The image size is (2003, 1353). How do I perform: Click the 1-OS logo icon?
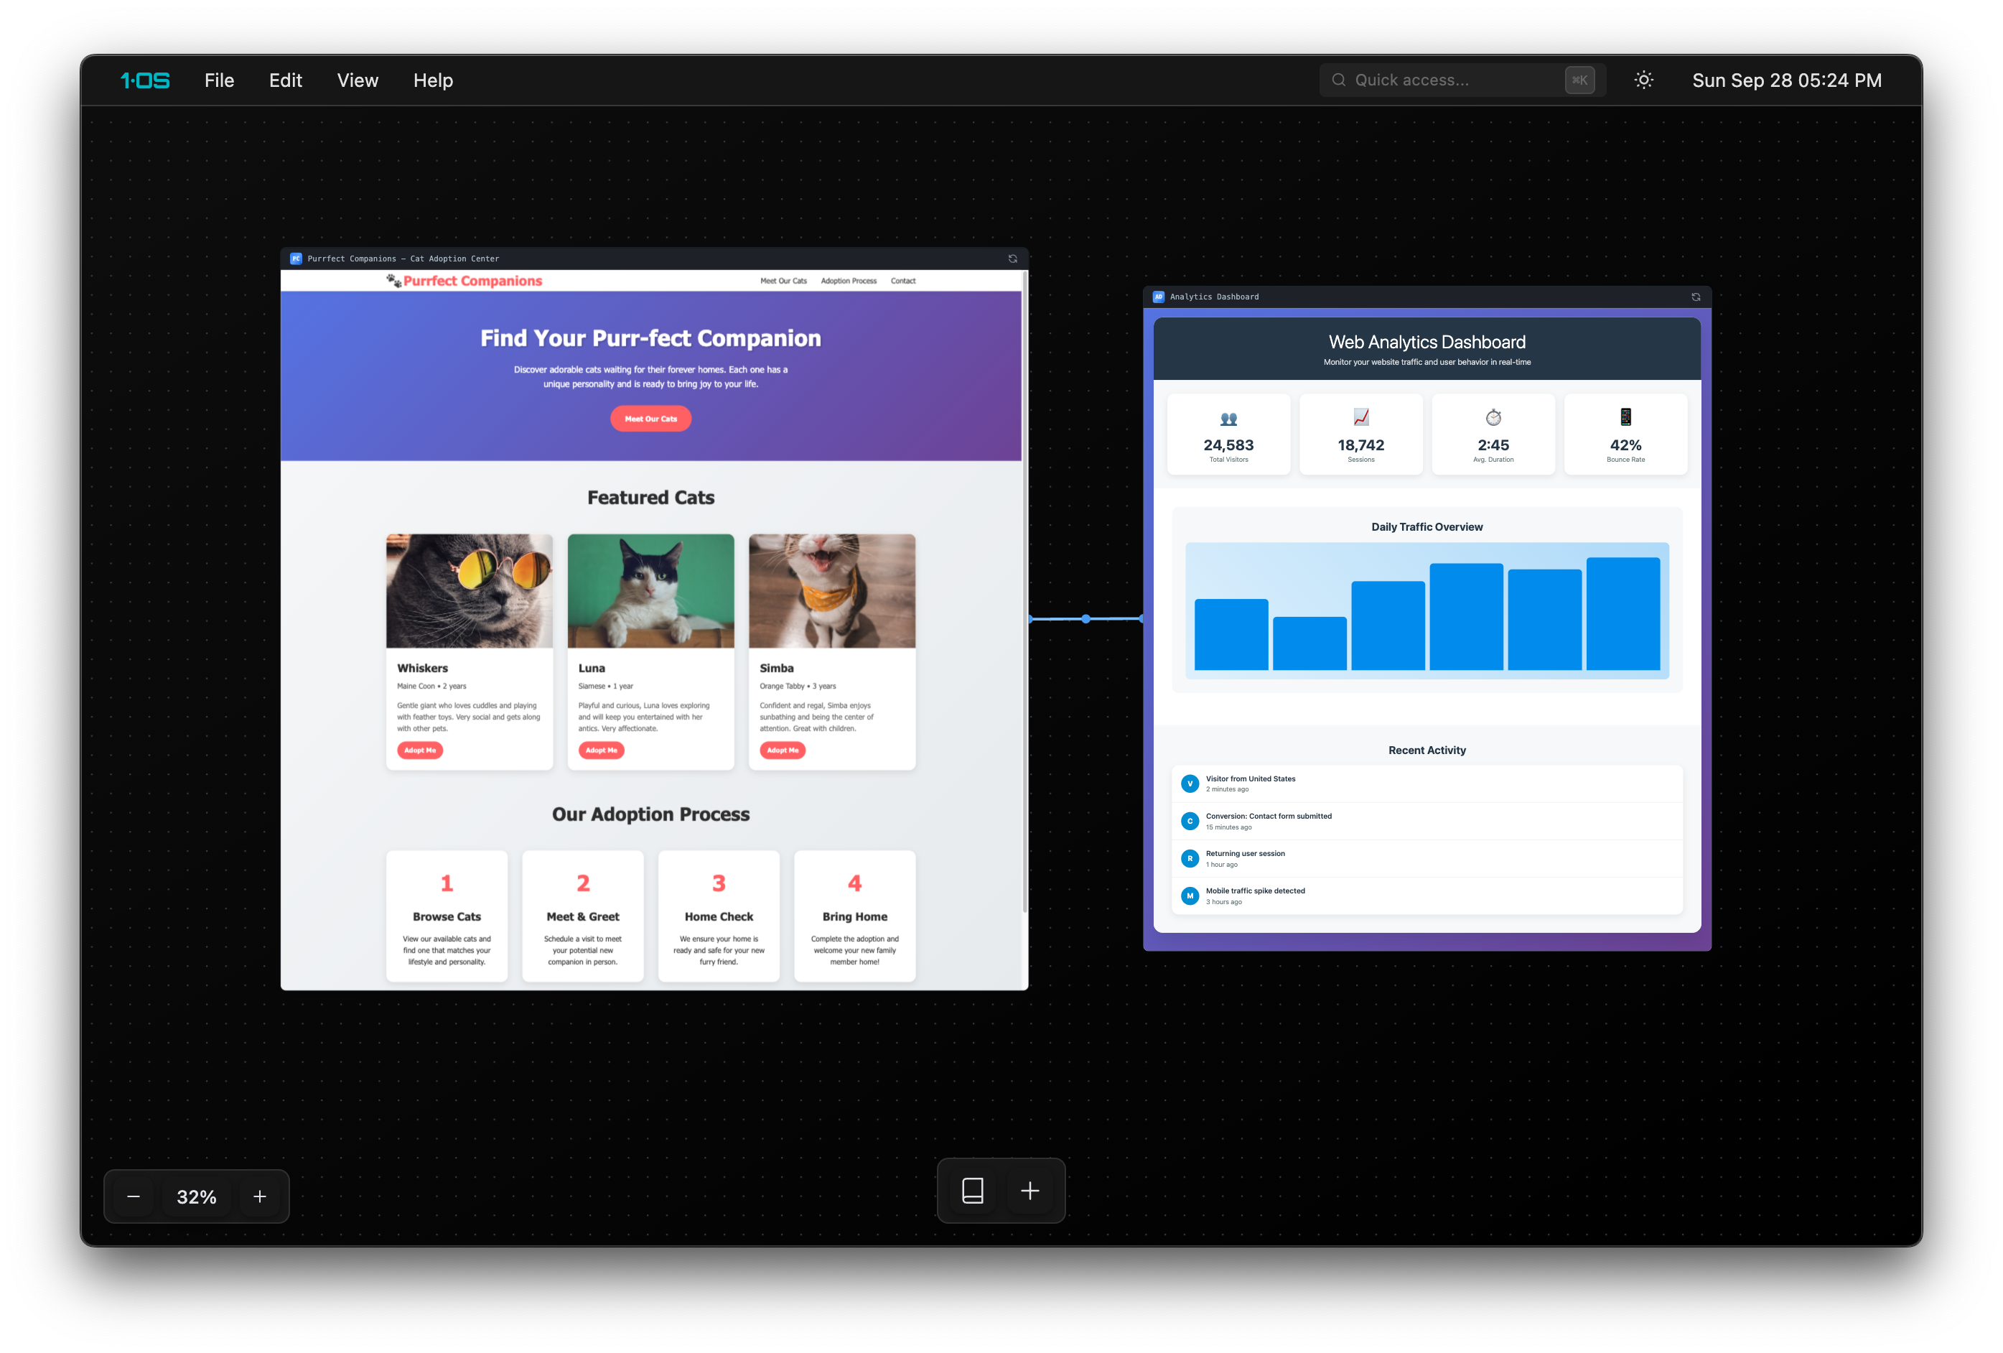(x=145, y=80)
